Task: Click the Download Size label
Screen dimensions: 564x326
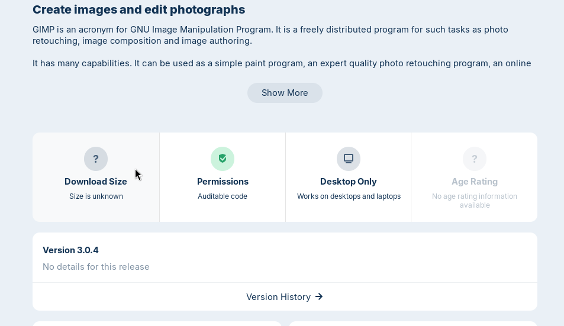Action: (96, 182)
